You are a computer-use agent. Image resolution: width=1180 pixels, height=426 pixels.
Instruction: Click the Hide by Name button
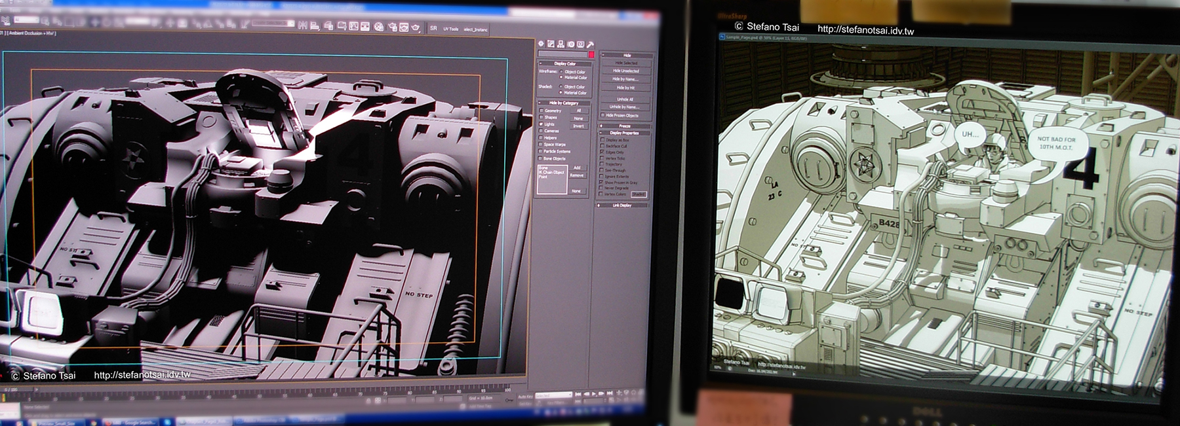click(626, 79)
